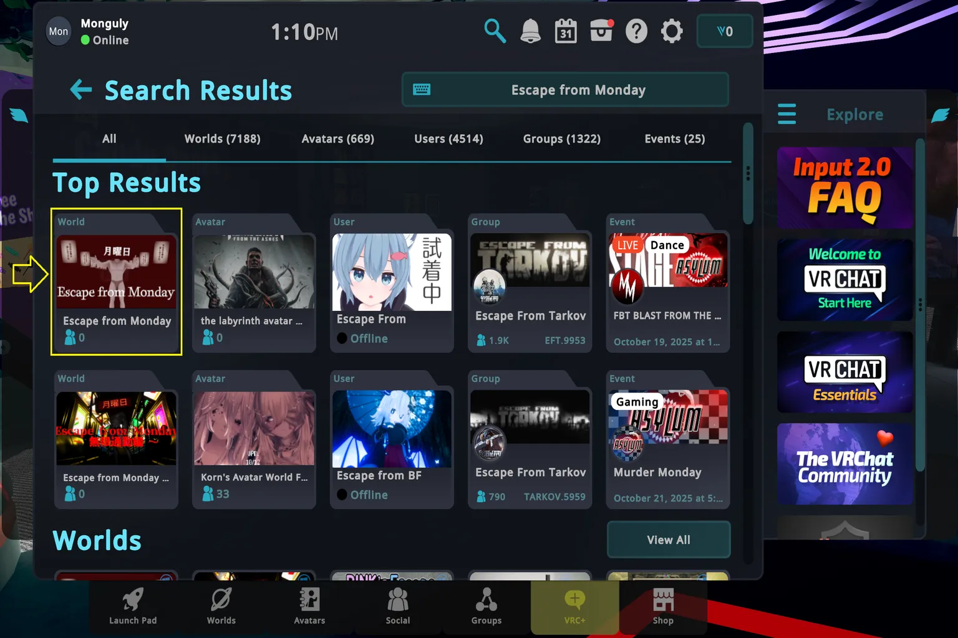
Task: Open the search magnifier icon
Action: click(x=495, y=31)
